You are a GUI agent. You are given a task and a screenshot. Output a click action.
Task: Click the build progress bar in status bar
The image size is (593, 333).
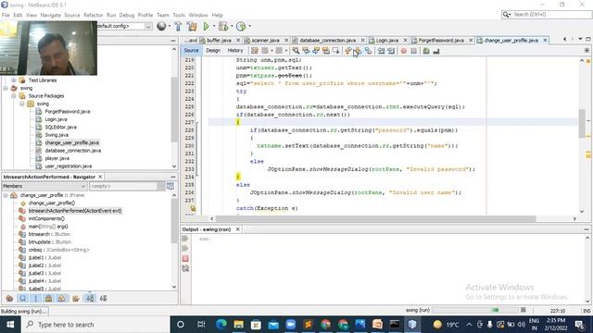475,310
